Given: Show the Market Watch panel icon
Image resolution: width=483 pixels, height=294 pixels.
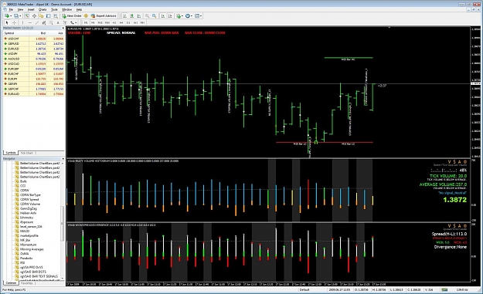Looking at the screenshot, I should pos(27,15).
